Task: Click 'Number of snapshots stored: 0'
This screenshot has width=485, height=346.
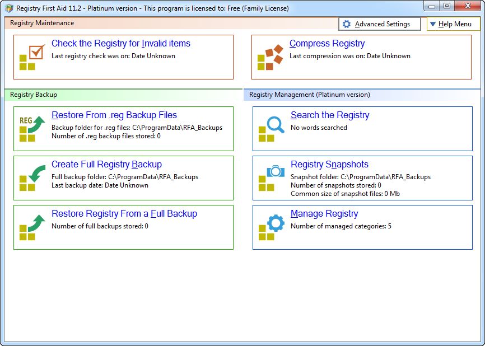Action: [335, 185]
